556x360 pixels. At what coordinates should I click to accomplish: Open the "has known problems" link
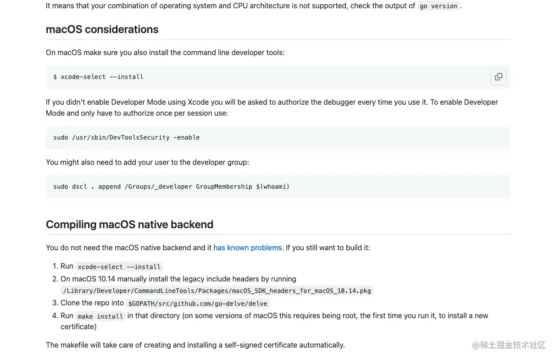point(247,247)
